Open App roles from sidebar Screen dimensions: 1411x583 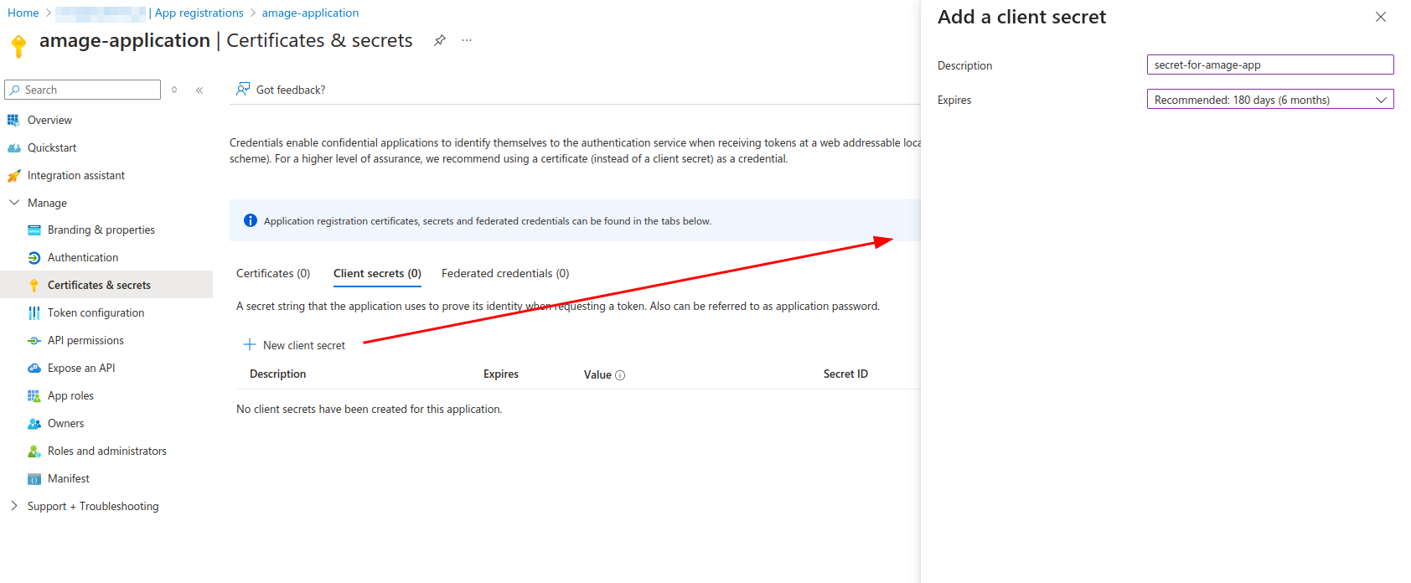point(70,395)
